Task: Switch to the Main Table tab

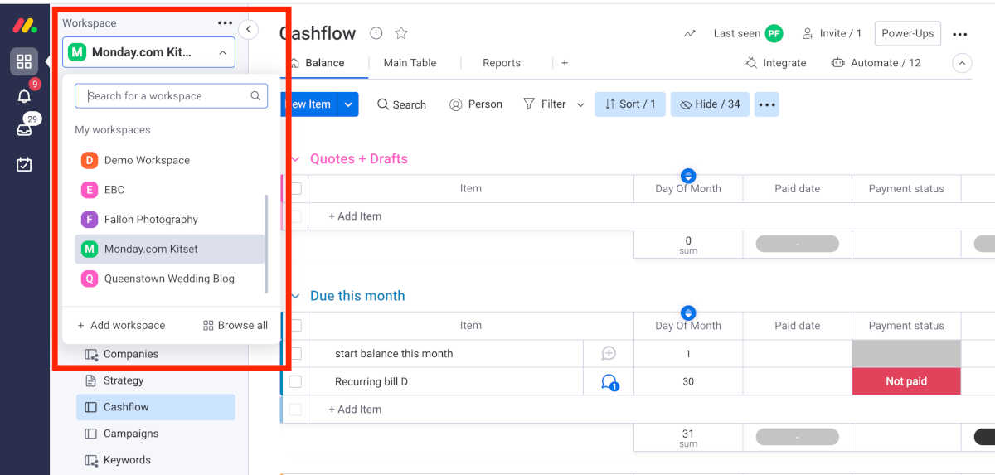Action: pyautogui.click(x=410, y=63)
